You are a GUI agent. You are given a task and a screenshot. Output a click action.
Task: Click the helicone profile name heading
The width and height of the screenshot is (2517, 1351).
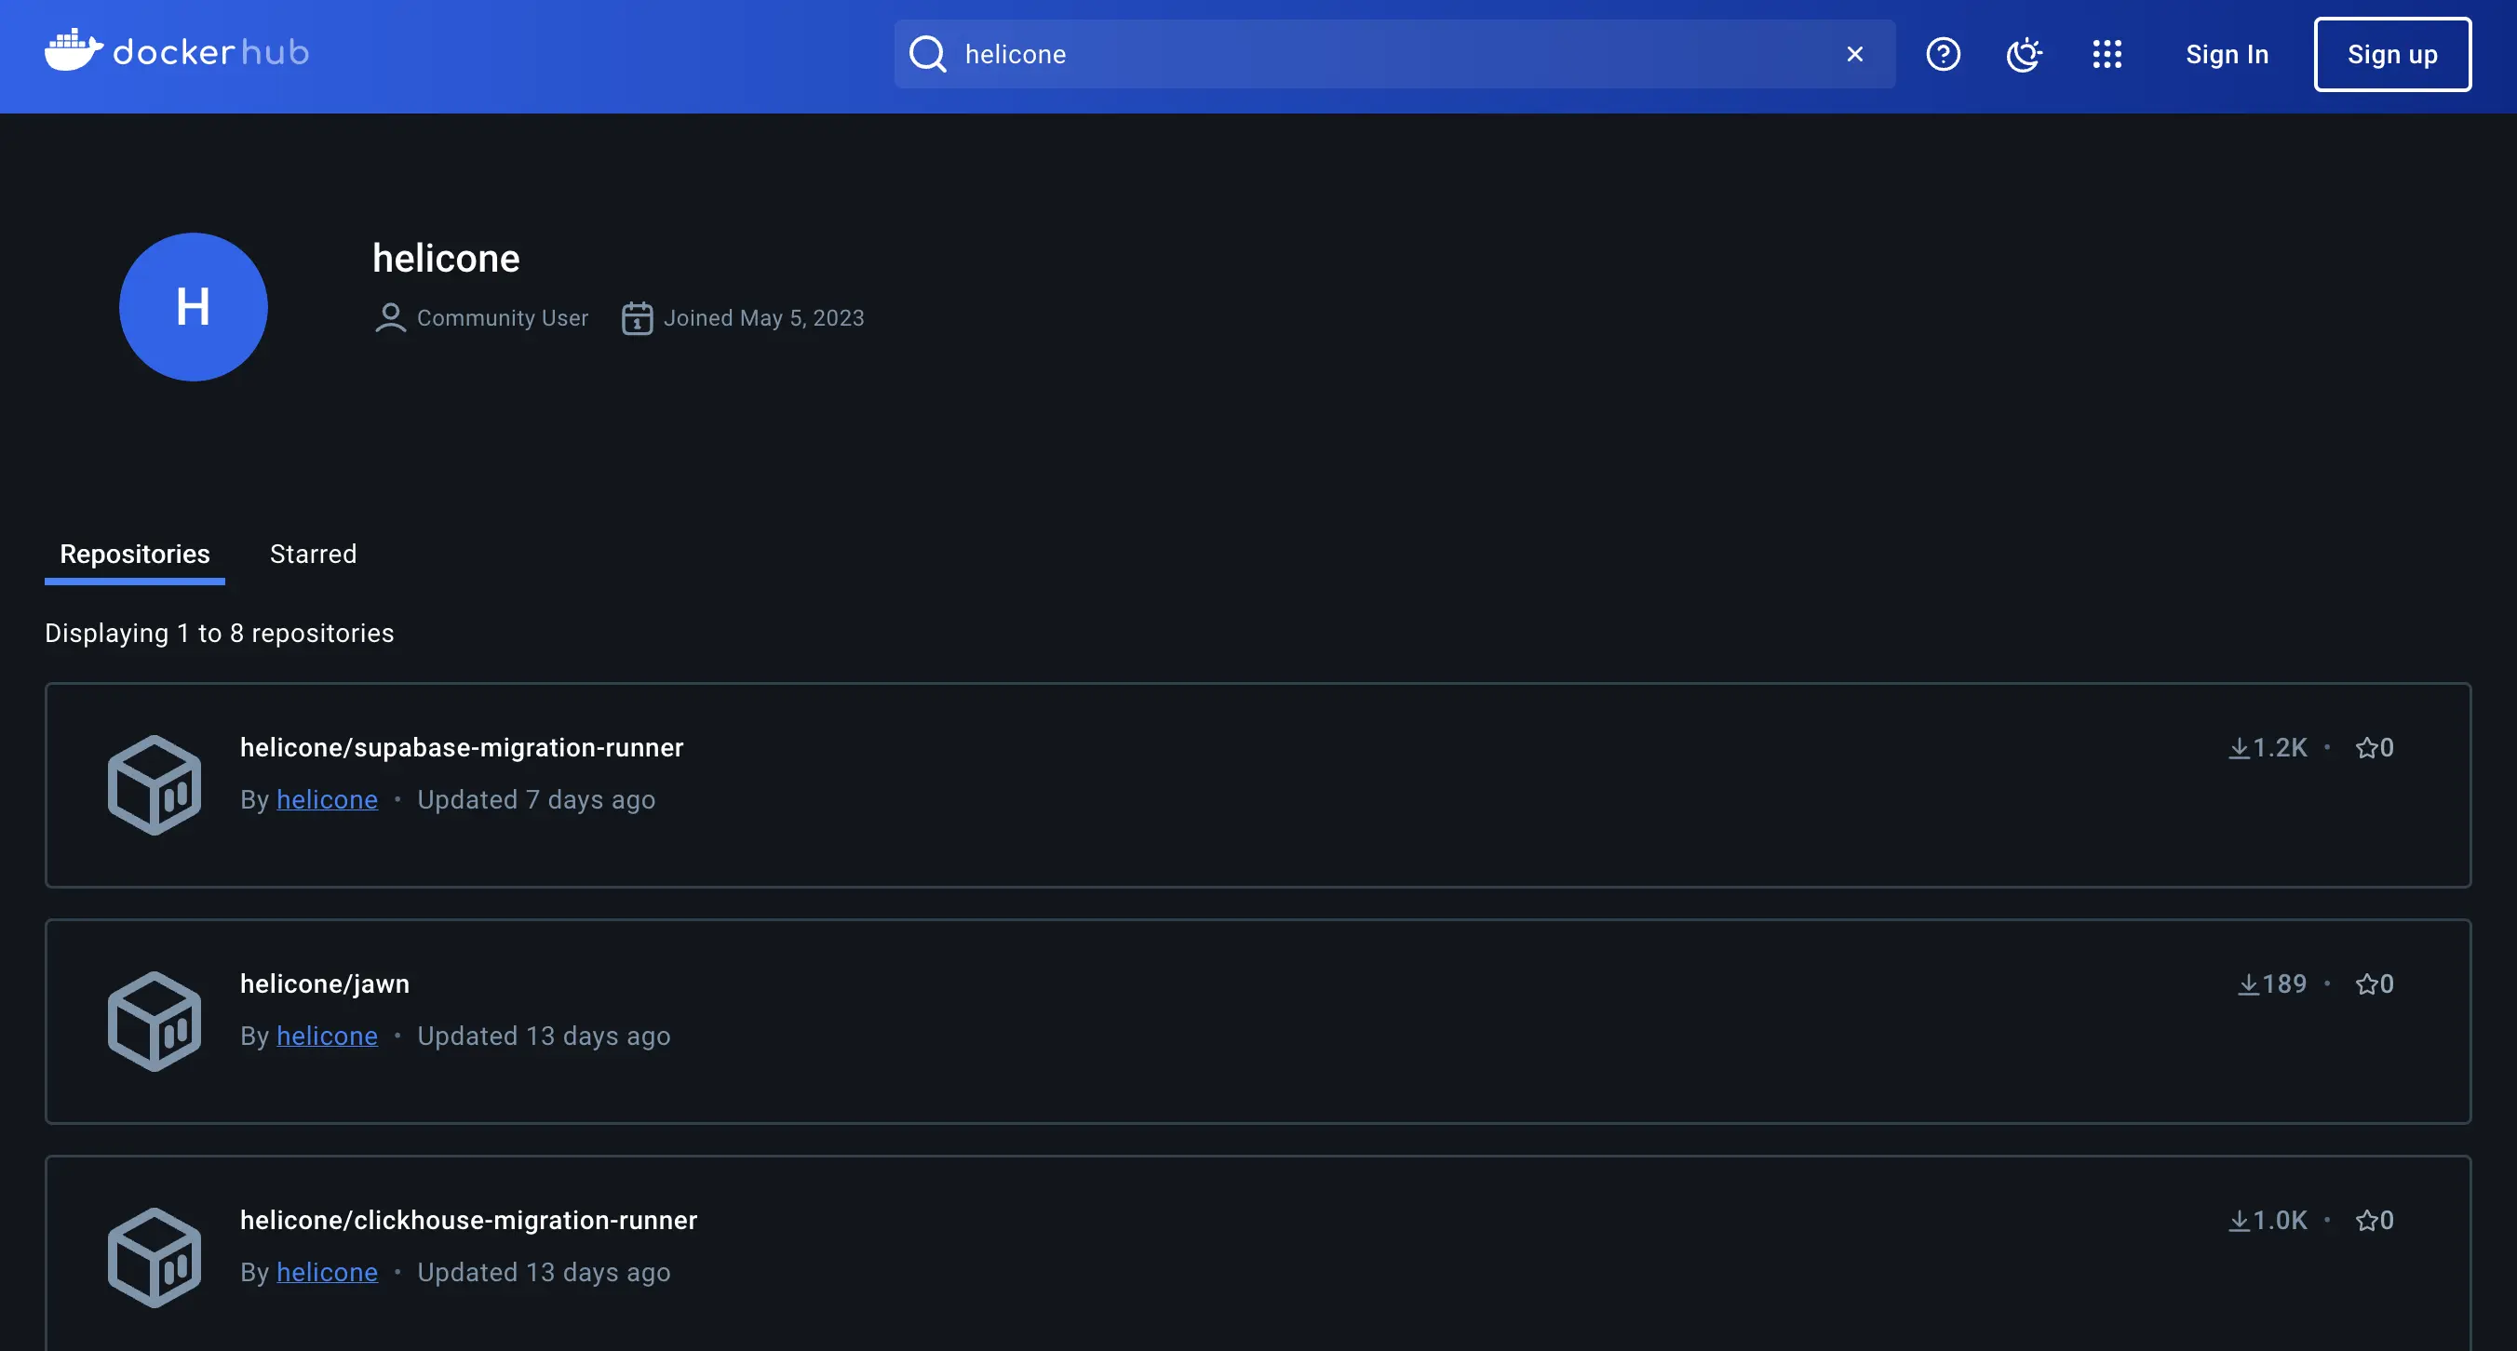446,258
